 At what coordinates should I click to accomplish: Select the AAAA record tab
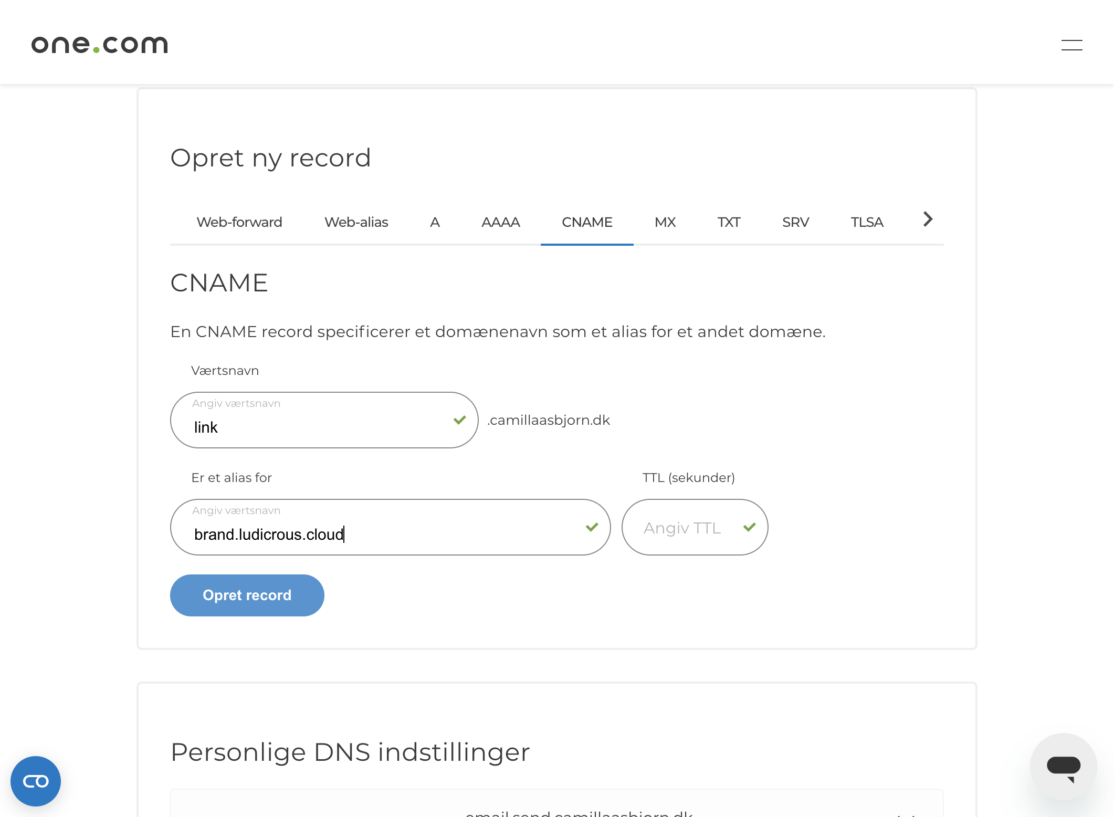(x=501, y=222)
